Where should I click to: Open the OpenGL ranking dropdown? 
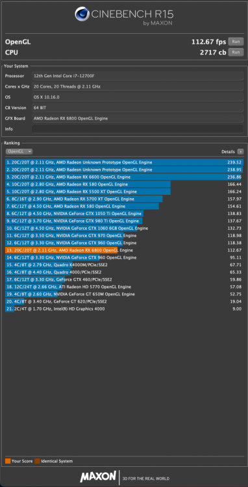(x=19, y=151)
